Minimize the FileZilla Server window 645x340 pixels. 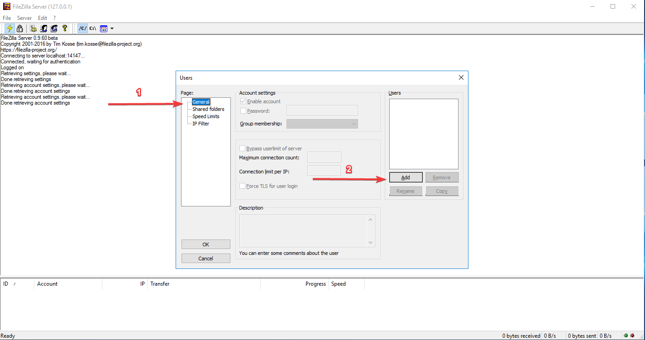pyautogui.click(x=592, y=6)
